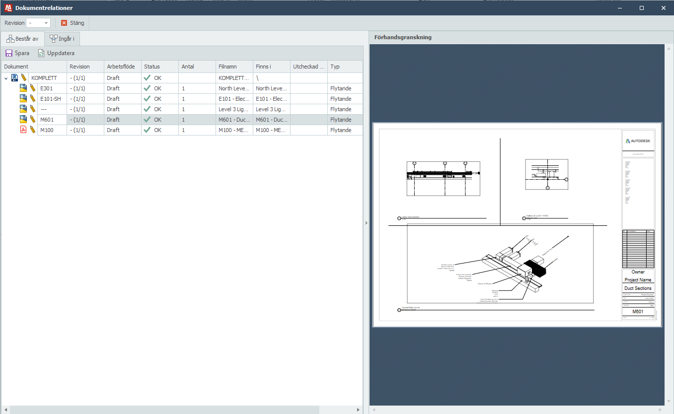Select the M601 document name

(x=47, y=120)
